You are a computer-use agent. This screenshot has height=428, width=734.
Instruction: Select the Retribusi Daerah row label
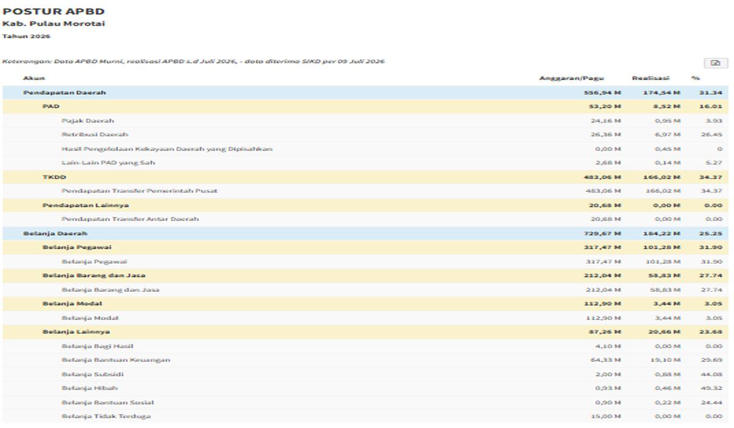click(x=95, y=135)
